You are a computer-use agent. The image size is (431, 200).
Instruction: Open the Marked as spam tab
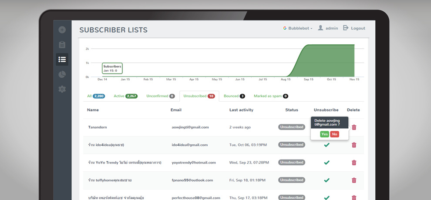tap(271, 96)
